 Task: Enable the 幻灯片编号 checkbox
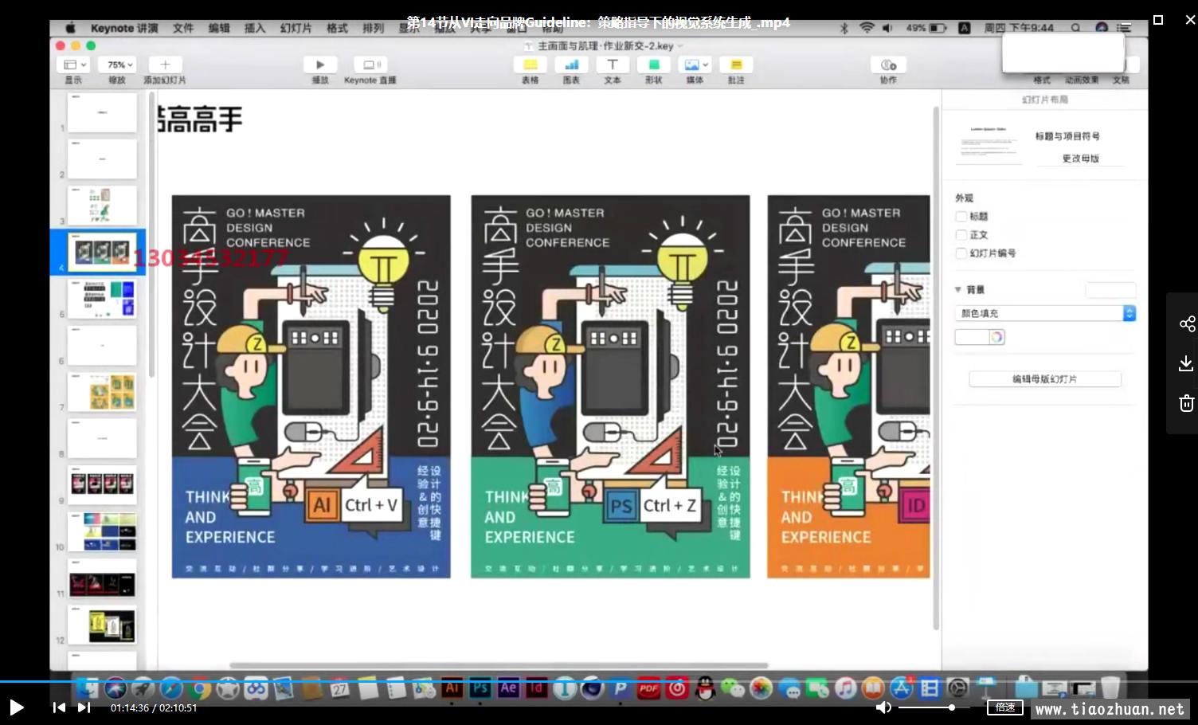(x=961, y=253)
